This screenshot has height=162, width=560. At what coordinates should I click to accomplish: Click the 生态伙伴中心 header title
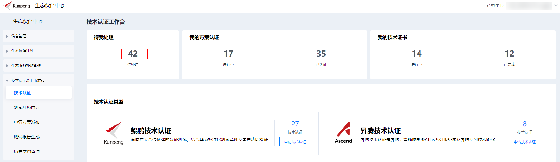(50, 6)
